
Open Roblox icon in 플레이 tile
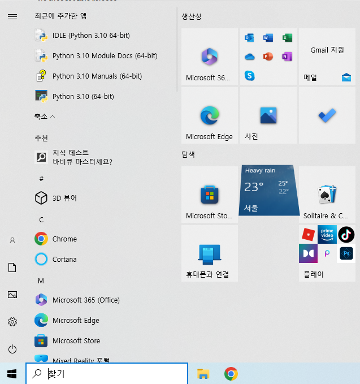(x=308, y=234)
